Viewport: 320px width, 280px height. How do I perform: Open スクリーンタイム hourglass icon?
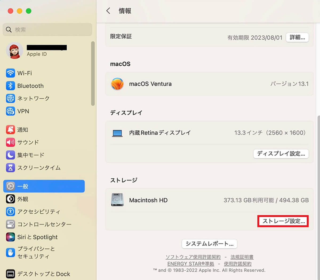pos(10,168)
